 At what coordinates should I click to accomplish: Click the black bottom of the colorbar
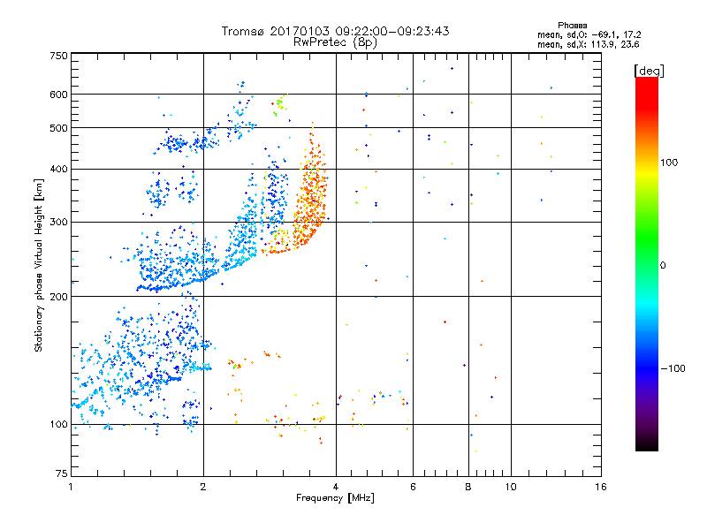pyautogui.click(x=647, y=444)
